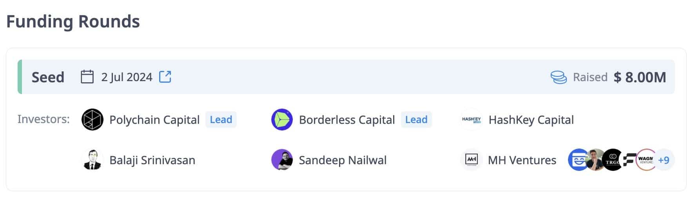Open the Polychain Capital investor link
Viewport: 693px width, 203px height.
(x=154, y=120)
